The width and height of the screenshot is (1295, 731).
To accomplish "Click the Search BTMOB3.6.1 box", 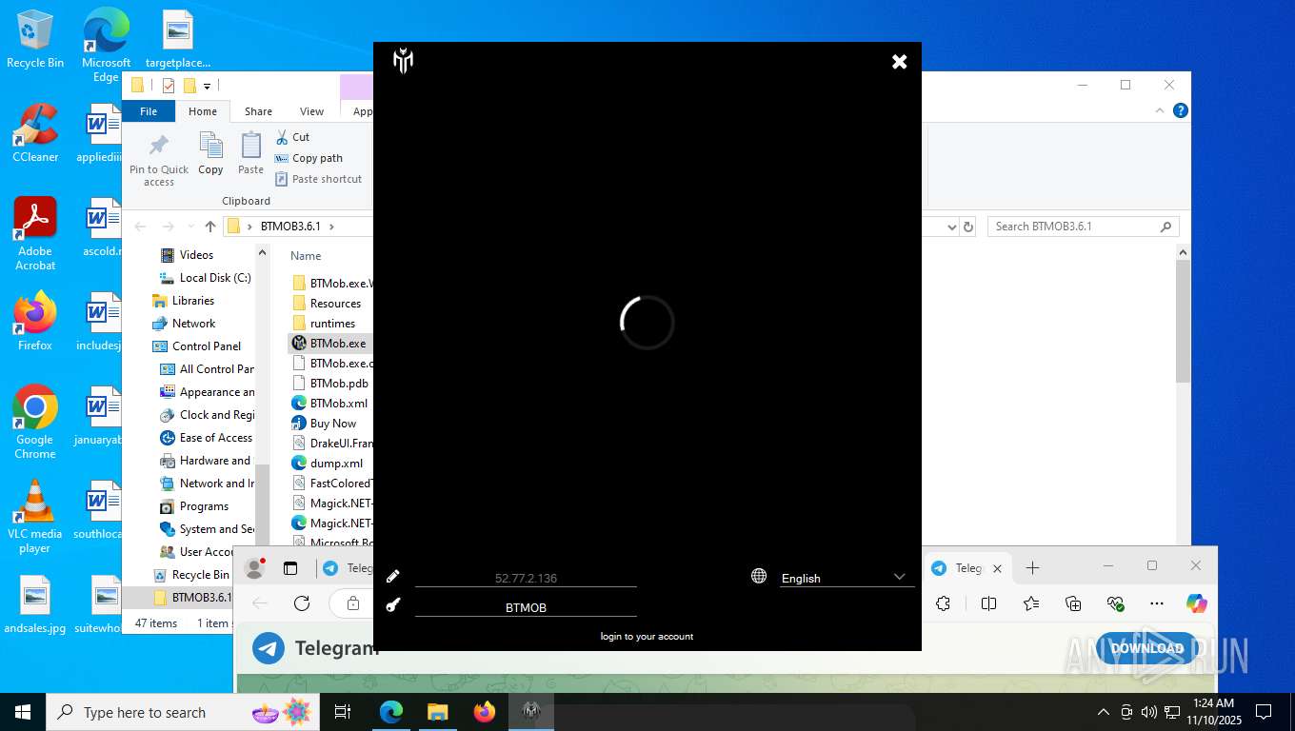I will click(1083, 227).
